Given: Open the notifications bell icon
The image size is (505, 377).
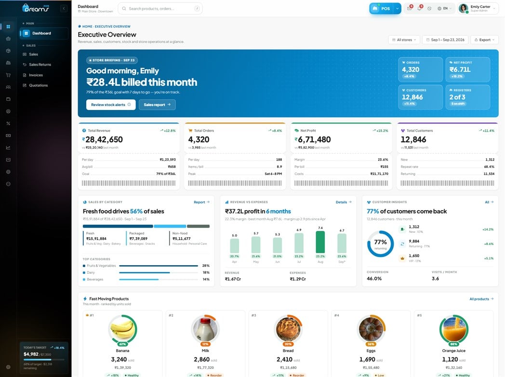Looking at the screenshot, I should [420, 8].
